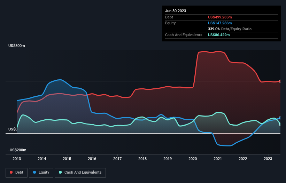Click the Debt row label in tooltip
286x183 pixels.
(169, 17)
